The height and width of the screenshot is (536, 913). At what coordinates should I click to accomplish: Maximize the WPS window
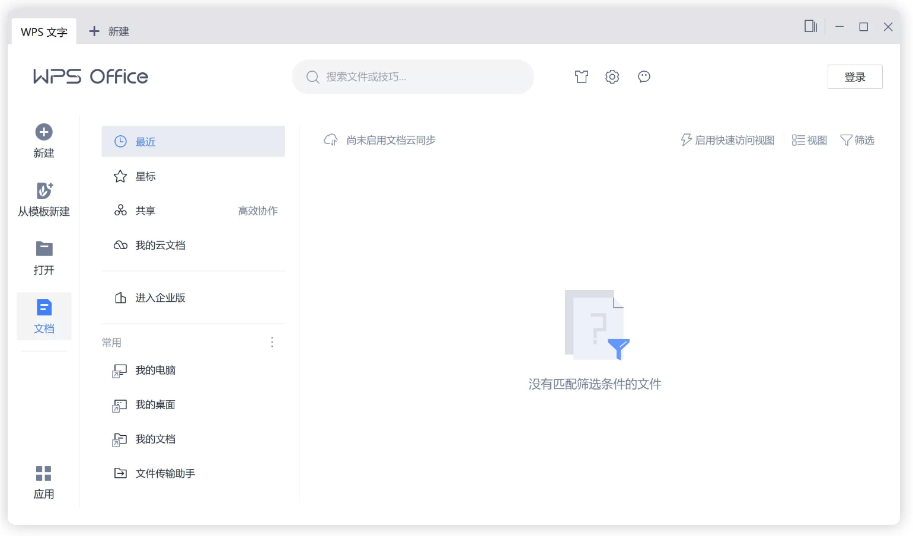point(864,27)
